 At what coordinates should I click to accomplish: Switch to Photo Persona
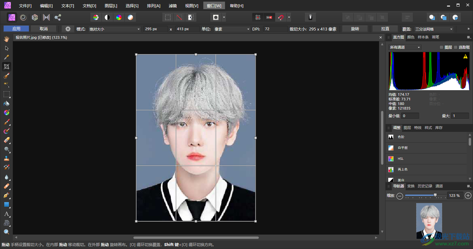12,17
